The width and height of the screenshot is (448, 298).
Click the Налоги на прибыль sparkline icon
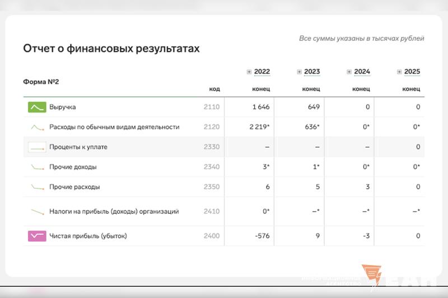37,212
